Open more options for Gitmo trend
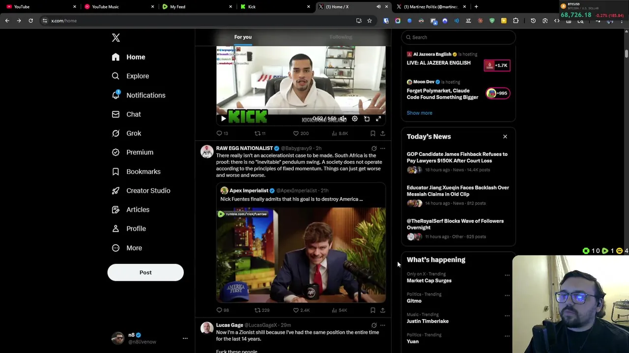The height and width of the screenshot is (353, 629). [507, 295]
